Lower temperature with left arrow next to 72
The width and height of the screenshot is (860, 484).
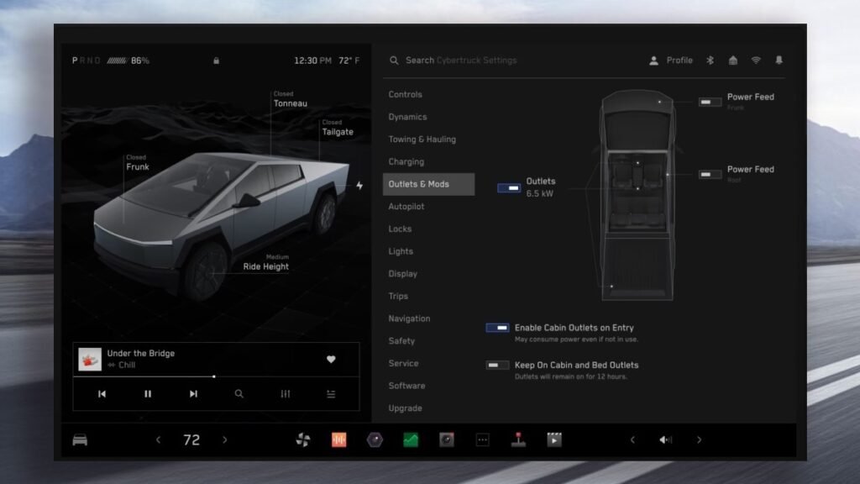(158, 439)
